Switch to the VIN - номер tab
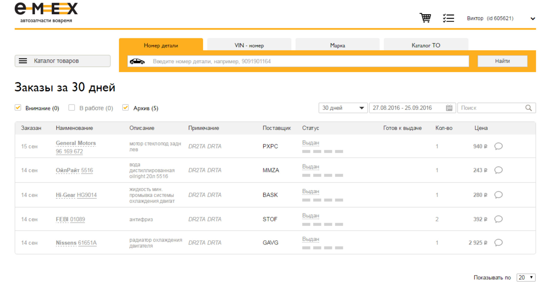552x287 pixels. pyautogui.click(x=249, y=45)
